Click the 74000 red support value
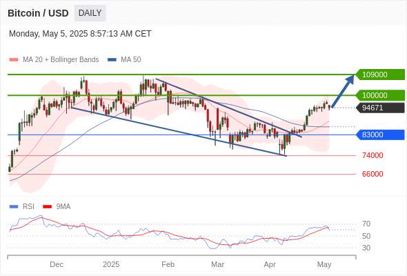Viewport: 407px width, 276px height. (x=373, y=155)
